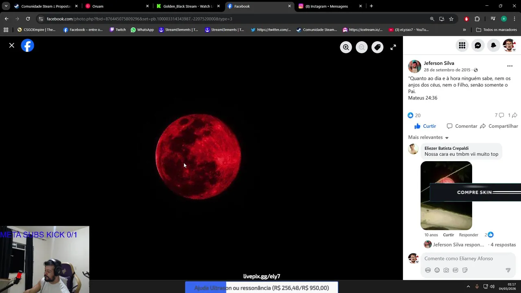Reply to Eliezer's comment via Responder
Screen dimensions: 521x293
pyautogui.click(x=468, y=235)
